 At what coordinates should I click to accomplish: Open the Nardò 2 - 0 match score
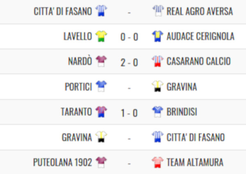point(129,62)
